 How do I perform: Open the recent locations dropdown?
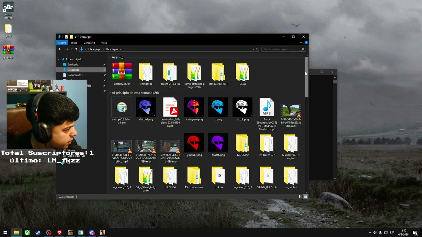(72, 49)
